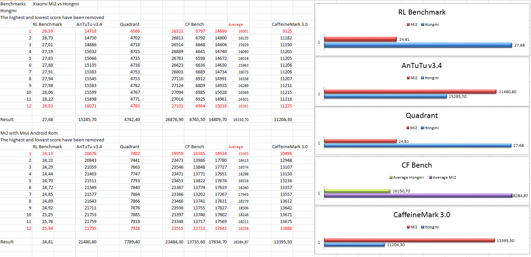Select the 4742,40 Quadrant result cell
This screenshot has height=257, width=531.
(x=132, y=119)
